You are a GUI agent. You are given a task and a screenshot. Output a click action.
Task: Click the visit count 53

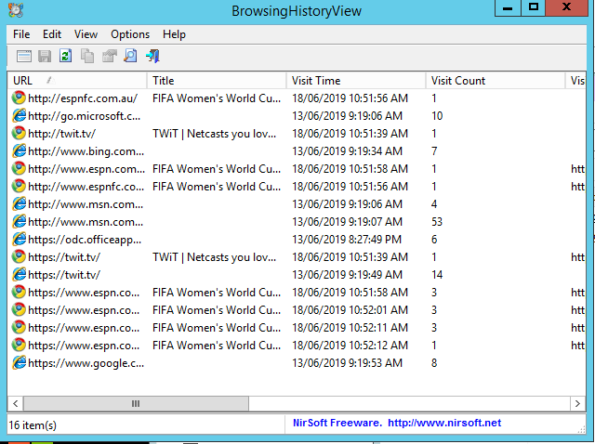point(437,222)
